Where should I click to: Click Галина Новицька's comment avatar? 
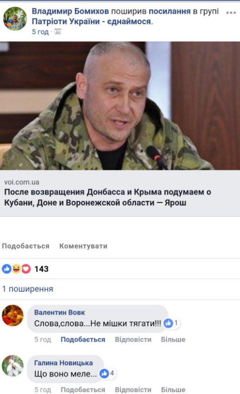pos(13,366)
